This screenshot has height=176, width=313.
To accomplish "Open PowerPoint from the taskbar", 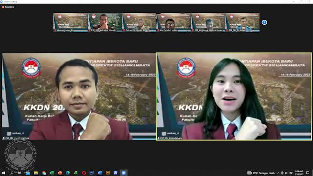I will point(60,173).
